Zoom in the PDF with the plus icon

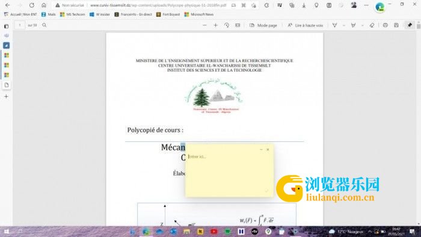pyautogui.click(x=215, y=25)
